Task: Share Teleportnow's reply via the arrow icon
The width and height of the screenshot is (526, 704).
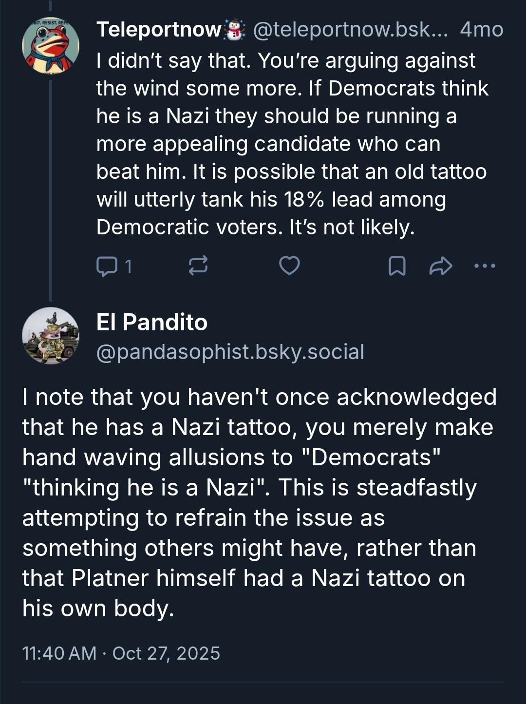Action: coord(441,266)
